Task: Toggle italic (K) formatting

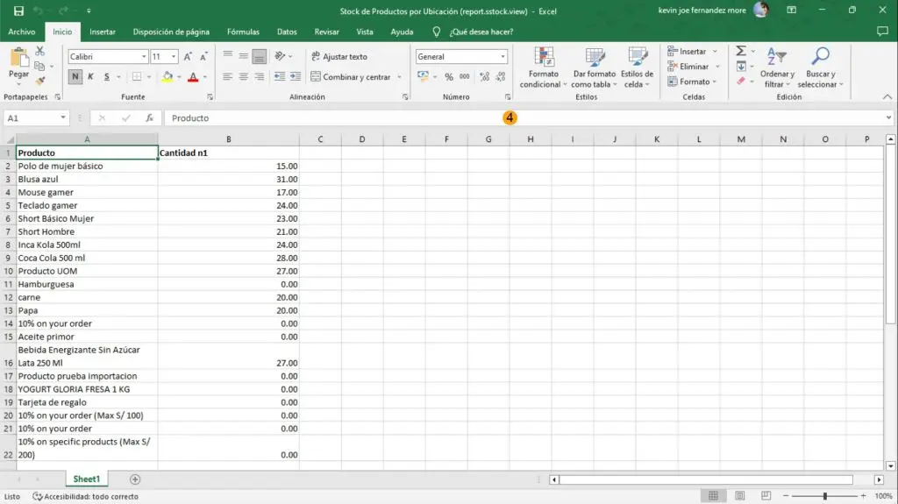Action: click(91, 77)
